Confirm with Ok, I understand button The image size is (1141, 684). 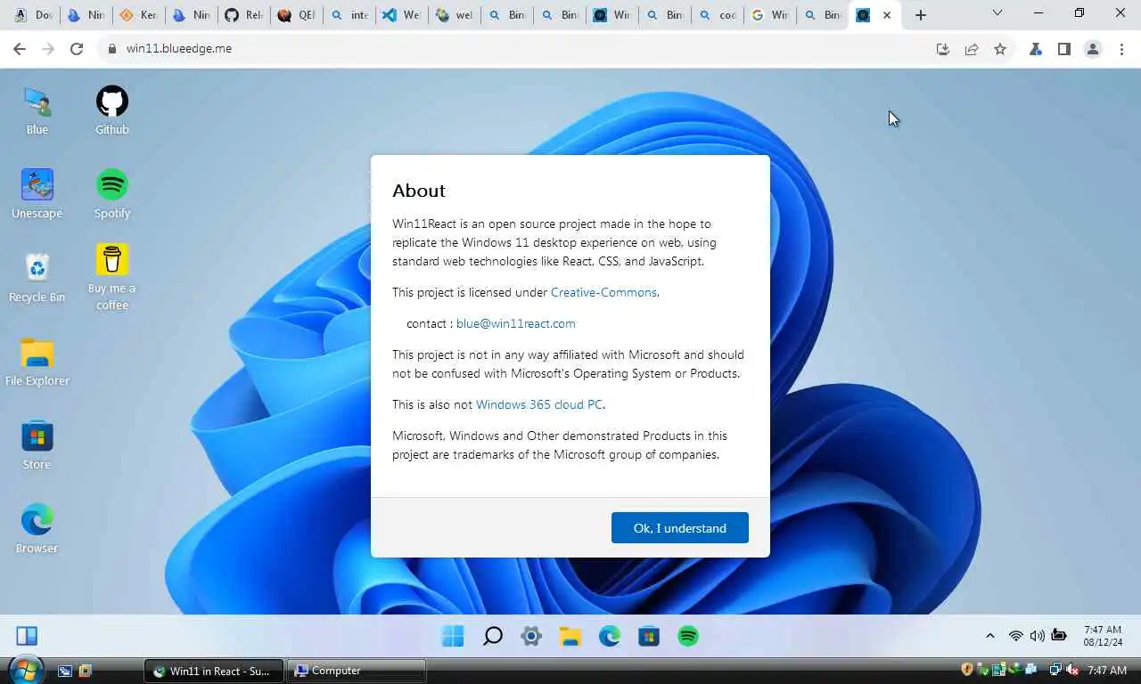tap(680, 528)
